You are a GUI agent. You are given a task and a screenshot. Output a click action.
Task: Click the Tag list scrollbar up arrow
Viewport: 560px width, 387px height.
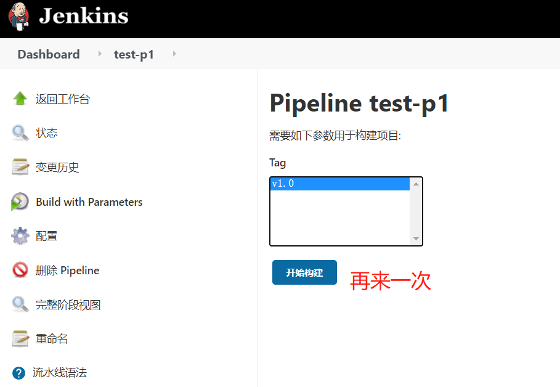click(x=416, y=184)
